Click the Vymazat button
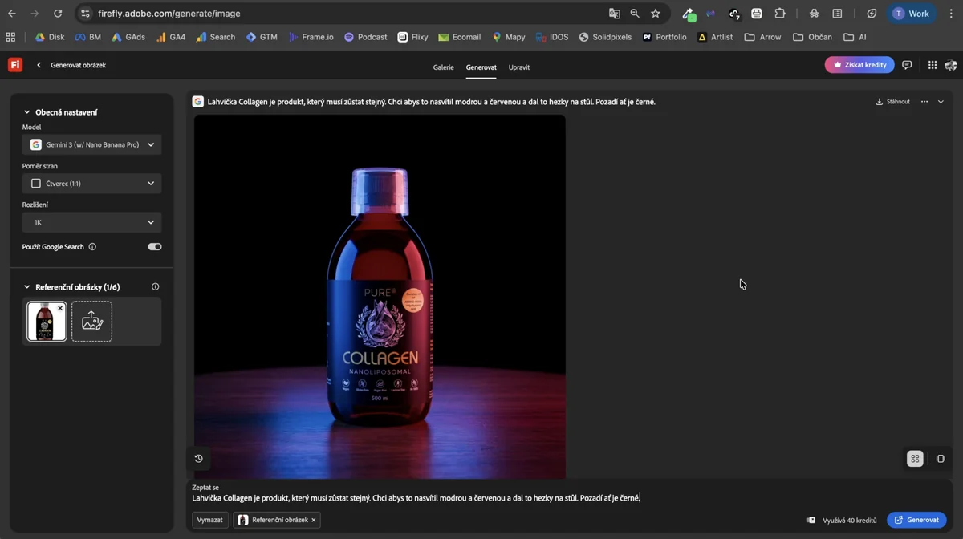 209,520
